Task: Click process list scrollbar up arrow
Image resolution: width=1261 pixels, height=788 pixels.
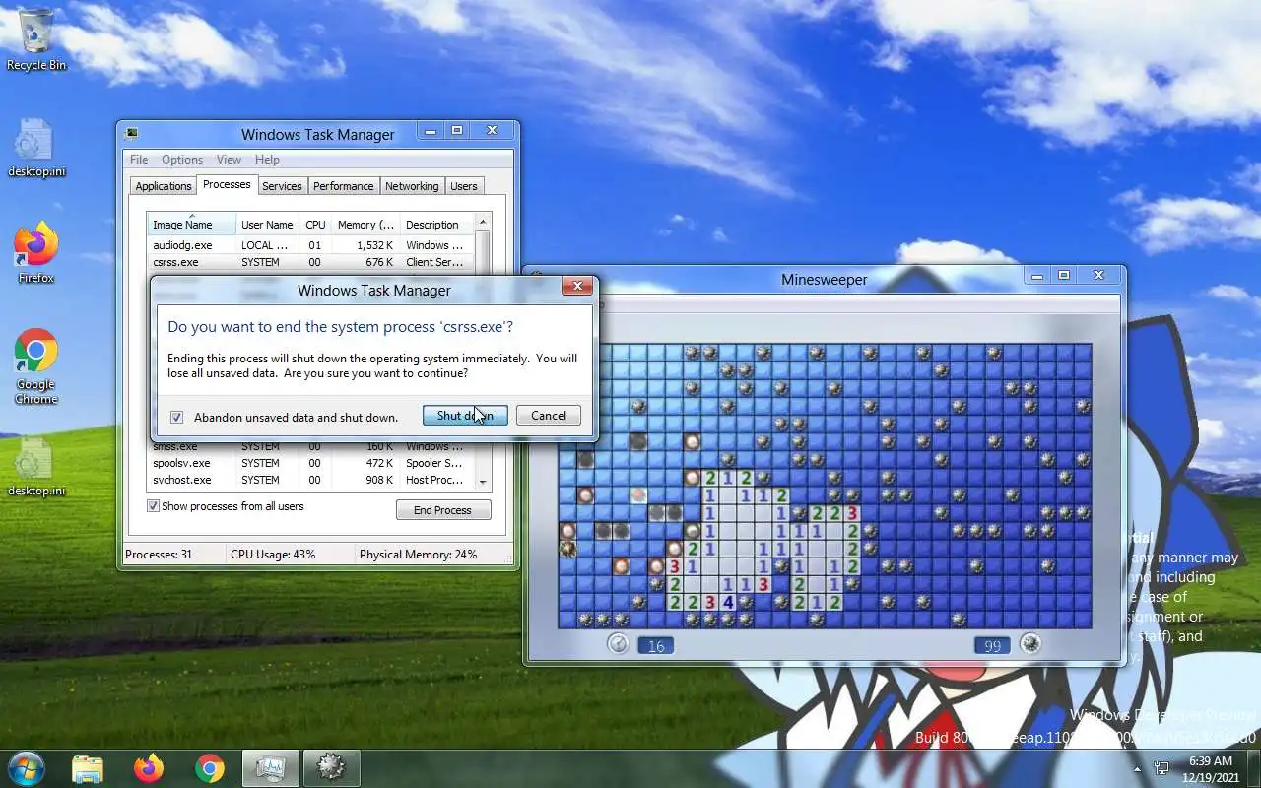Action: (483, 222)
